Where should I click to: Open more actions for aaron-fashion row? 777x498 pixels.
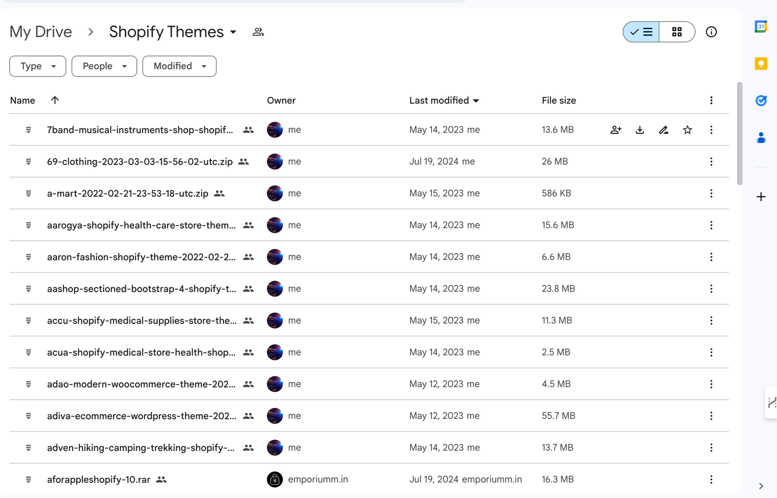(x=711, y=257)
